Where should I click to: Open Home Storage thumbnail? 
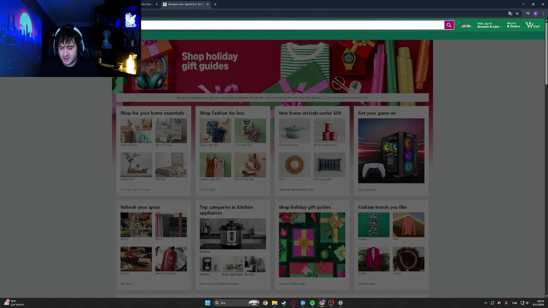point(171,131)
